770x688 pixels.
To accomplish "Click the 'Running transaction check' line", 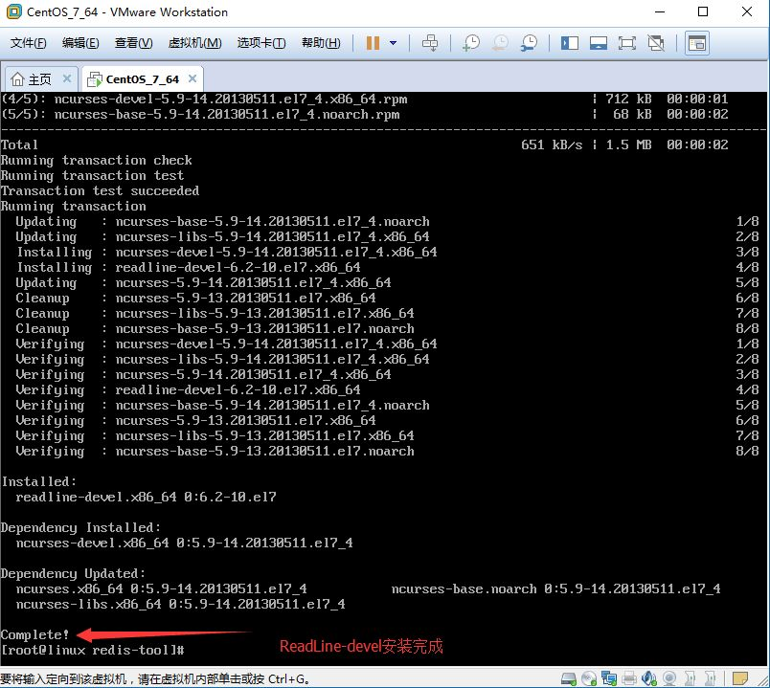I will 97,161.
